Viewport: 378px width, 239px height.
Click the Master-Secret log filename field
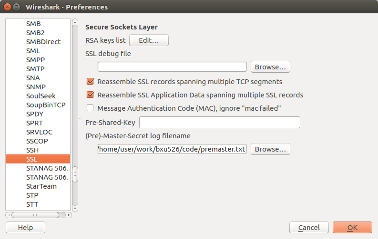[x=172, y=149]
